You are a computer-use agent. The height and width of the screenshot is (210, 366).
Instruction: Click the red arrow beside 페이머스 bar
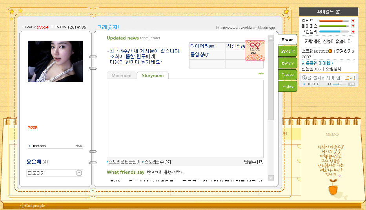(353, 26)
